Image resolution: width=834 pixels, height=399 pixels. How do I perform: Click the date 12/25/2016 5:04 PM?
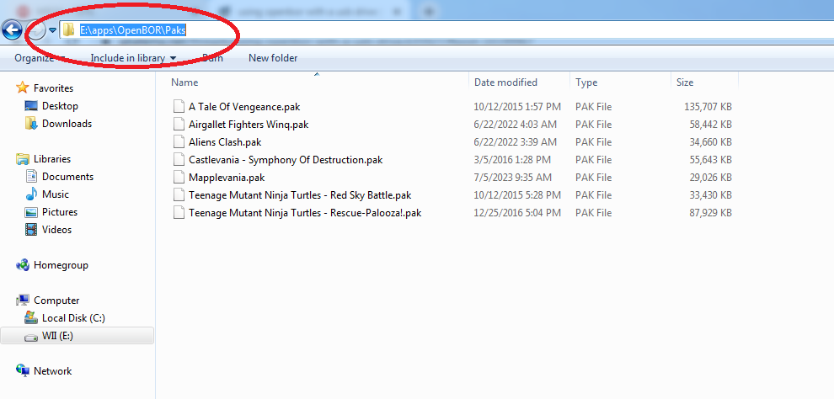[517, 212]
